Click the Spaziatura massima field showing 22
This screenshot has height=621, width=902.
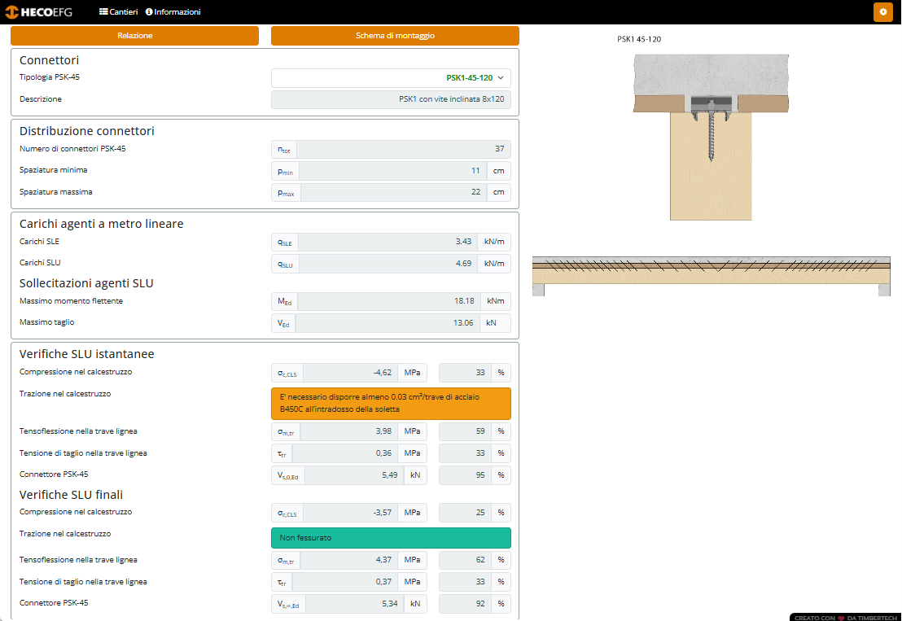pyautogui.click(x=393, y=192)
